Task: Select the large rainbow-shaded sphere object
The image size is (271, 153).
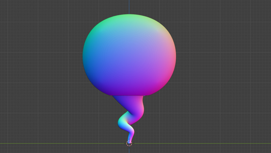Action: (x=129, y=55)
